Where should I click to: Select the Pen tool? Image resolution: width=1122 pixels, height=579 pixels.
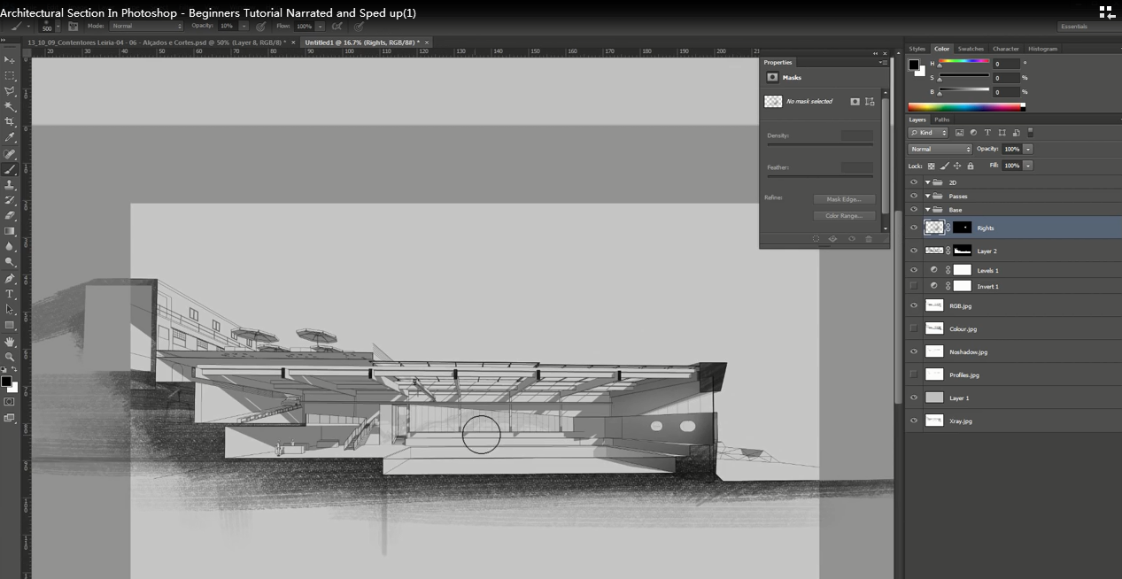[10, 278]
